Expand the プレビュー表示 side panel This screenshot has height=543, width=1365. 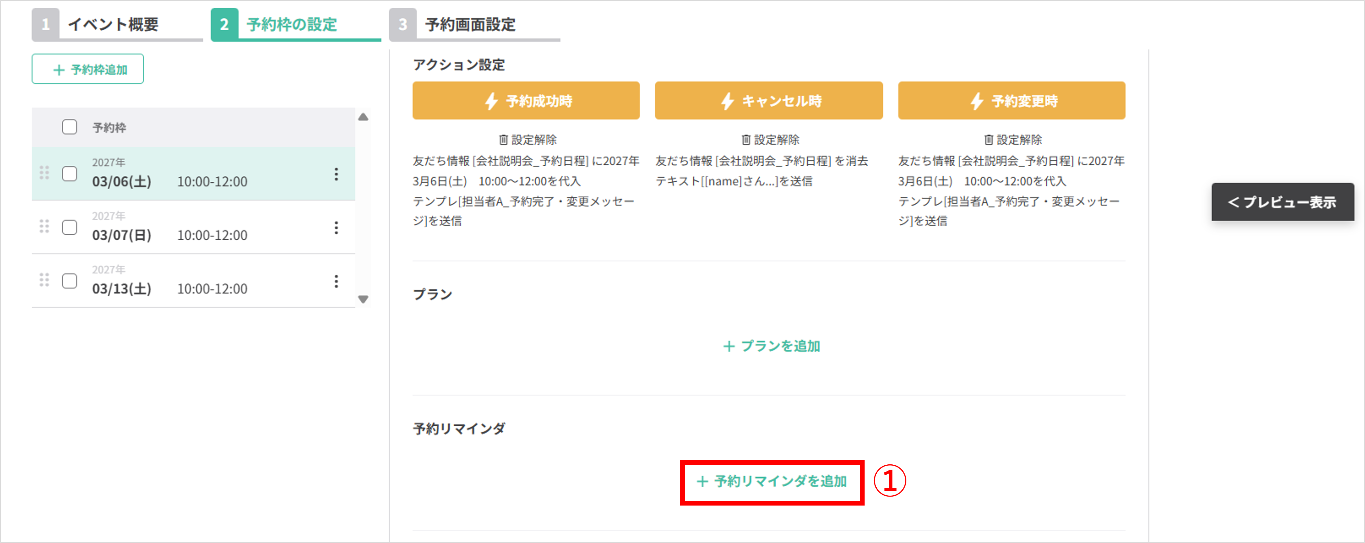click(1282, 202)
